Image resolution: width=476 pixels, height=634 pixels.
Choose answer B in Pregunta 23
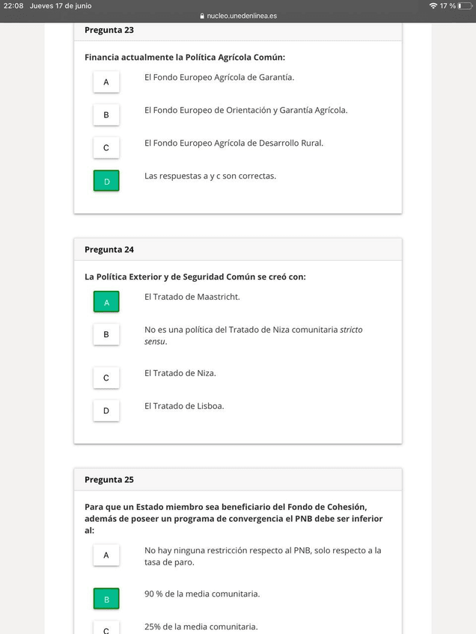[x=106, y=114]
